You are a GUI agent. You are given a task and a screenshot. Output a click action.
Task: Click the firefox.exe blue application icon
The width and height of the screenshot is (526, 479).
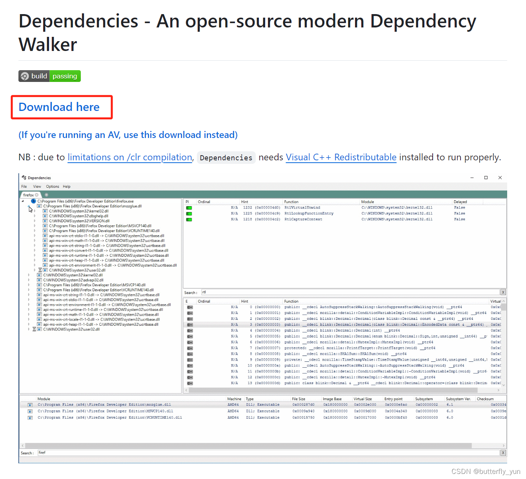(x=33, y=201)
